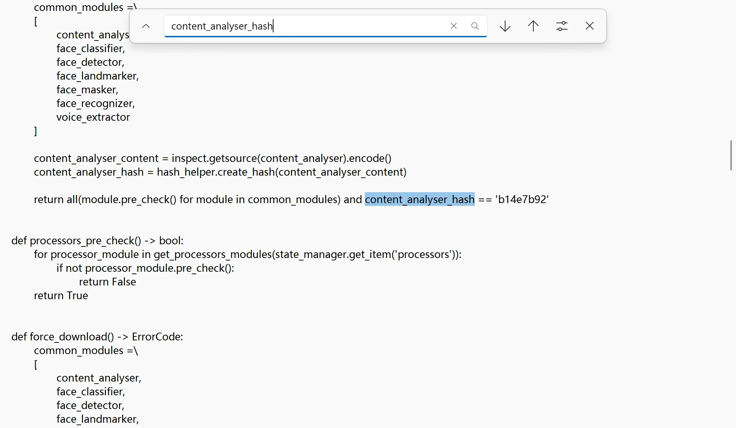Click 'face_classifier,' in the first list
736x428 pixels.
point(91,49)
